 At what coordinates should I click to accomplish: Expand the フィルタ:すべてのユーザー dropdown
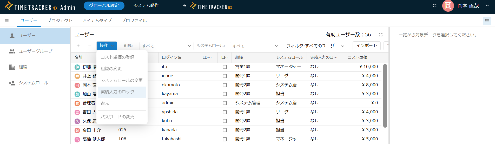click(x=315, y=46)
